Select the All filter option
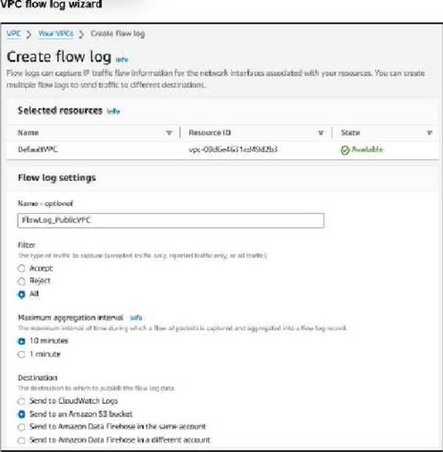This screenshot has width=443, height=452. point(21,294)
